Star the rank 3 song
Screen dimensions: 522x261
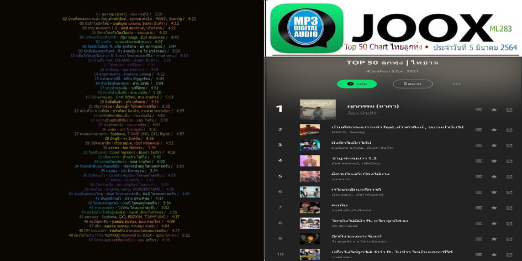coord(494,145)
